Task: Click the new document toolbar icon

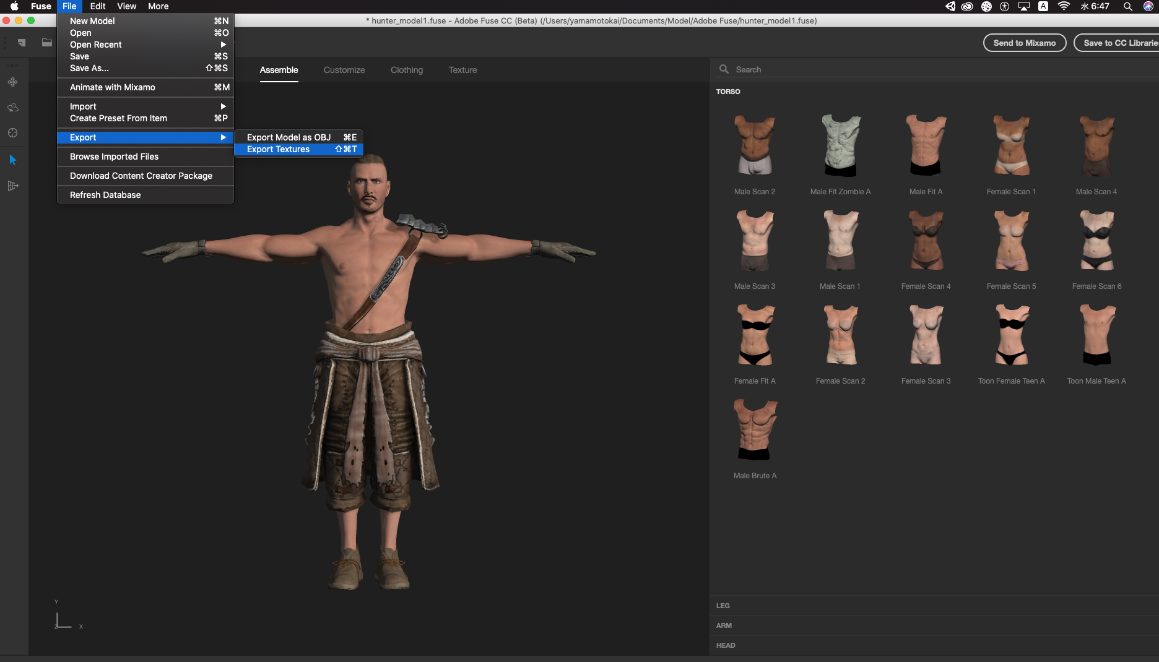Action: (x=22, y=43)
